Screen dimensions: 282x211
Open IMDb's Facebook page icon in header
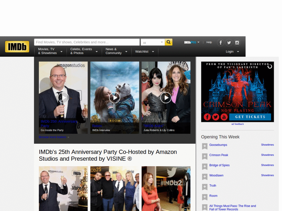coord(221,43)
